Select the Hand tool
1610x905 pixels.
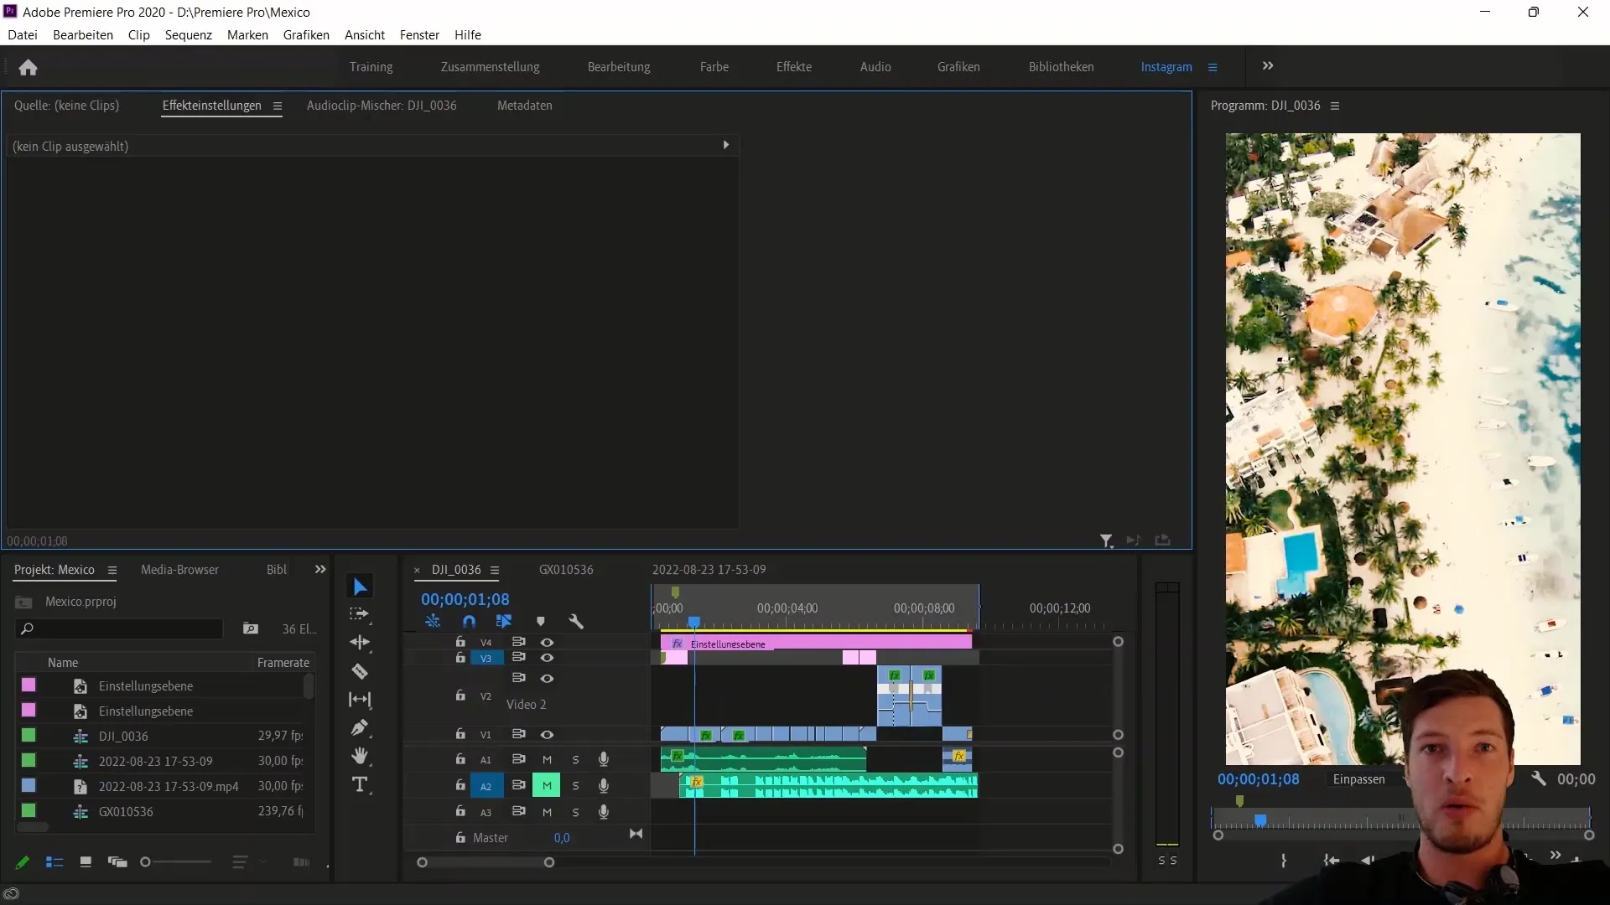tap(360, 756)
